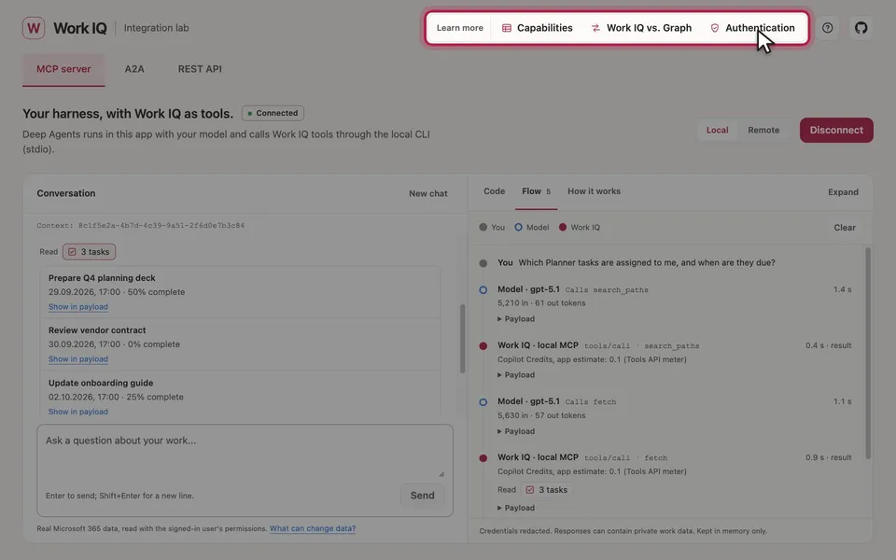Image resolution: width=896 pixels, height=560 pixels.
Task: Click the conversation panel scrollbar
Action: point(462,339)
